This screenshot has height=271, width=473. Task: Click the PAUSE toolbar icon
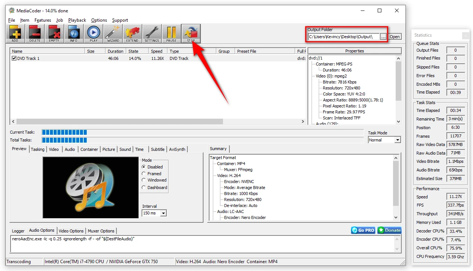click(171, 34)
